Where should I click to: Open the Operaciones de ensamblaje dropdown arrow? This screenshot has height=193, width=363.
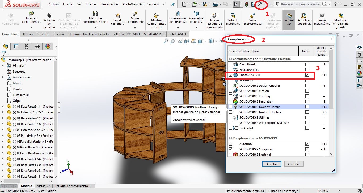point(178,27)
